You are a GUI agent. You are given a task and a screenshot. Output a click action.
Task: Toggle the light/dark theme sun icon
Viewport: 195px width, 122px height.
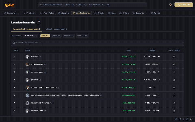(x=170, y=5)
